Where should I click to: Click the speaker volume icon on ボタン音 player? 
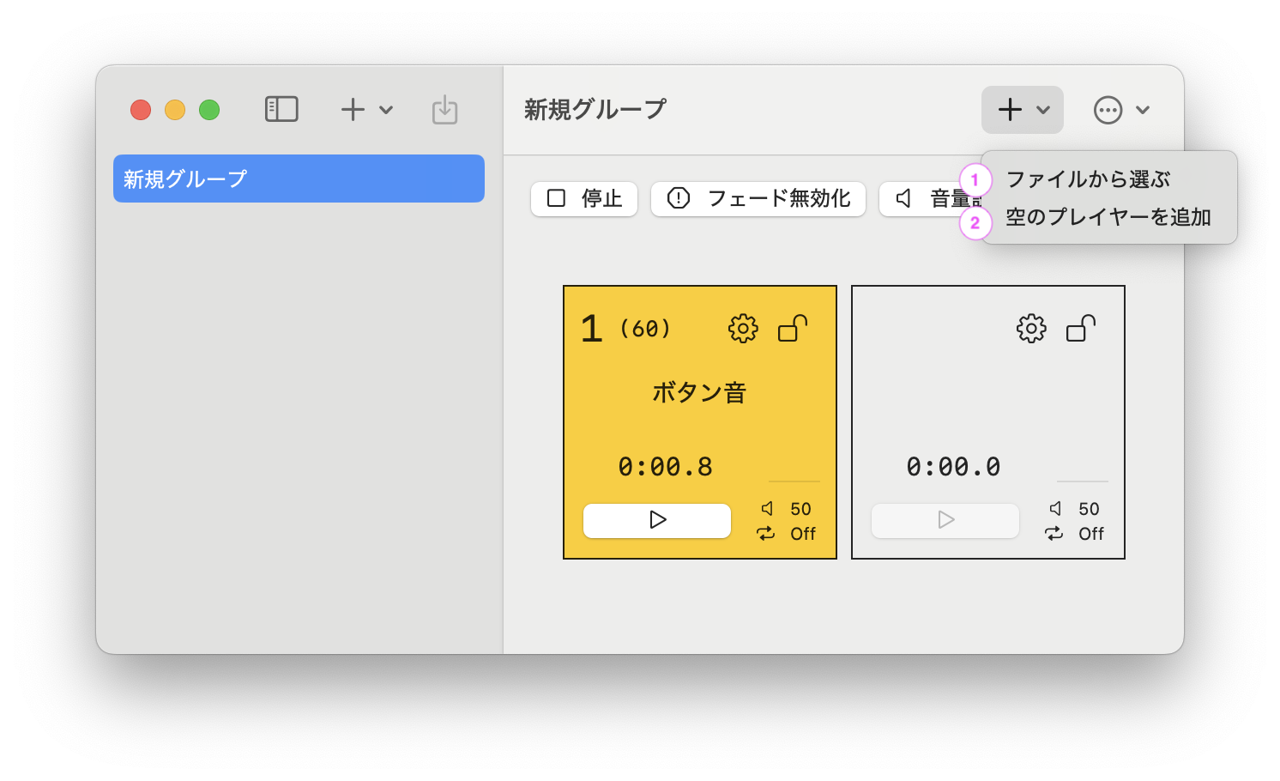(767, 509)
